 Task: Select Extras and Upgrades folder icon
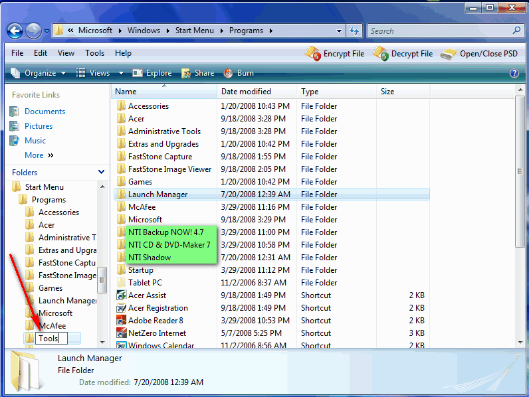pos(121,144)
